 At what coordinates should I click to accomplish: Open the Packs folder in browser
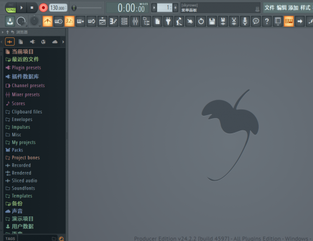pos(15,150)
